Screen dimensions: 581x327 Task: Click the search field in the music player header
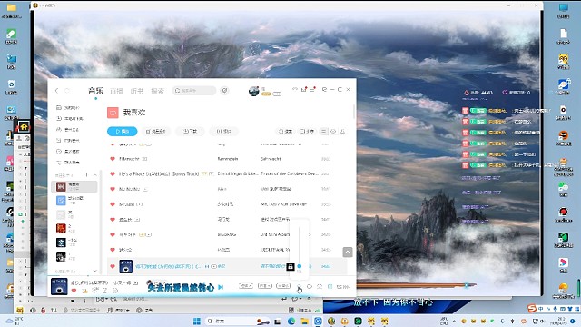click(x=193, y=91)
